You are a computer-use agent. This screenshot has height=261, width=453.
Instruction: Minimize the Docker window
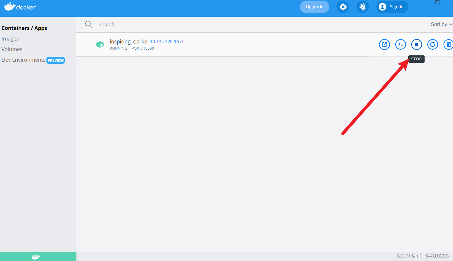(x=420, y=2)
